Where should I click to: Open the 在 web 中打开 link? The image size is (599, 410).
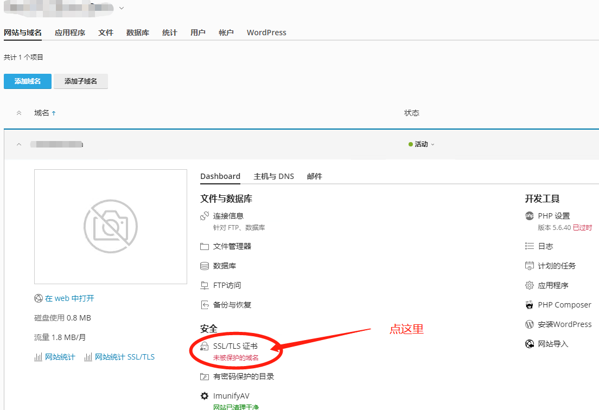click(69, 298)
